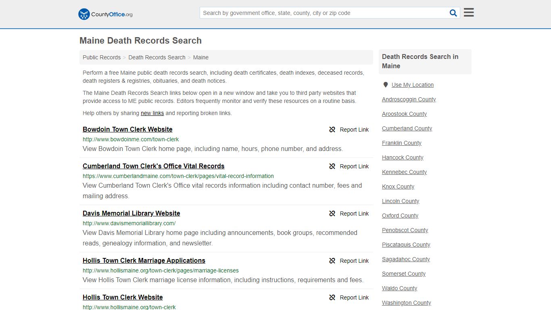Select Waldo County
The image size is (551, 310).
(400, 288)
